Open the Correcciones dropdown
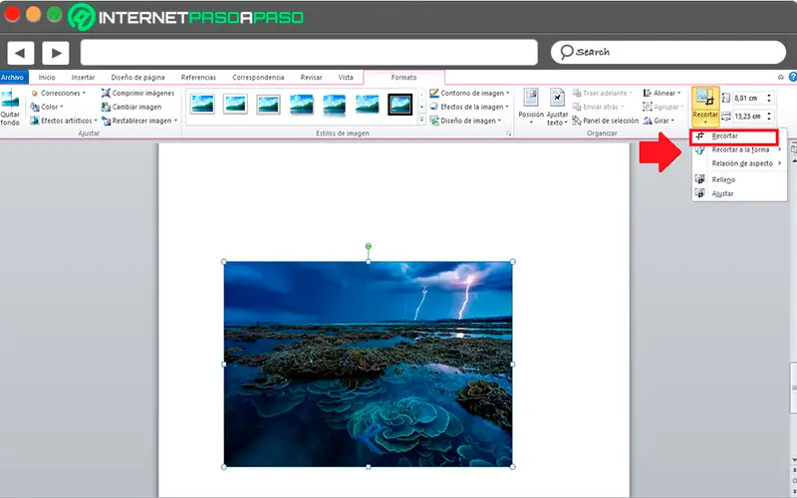Viewport: 797px width, 498px height. pos(58,93)
